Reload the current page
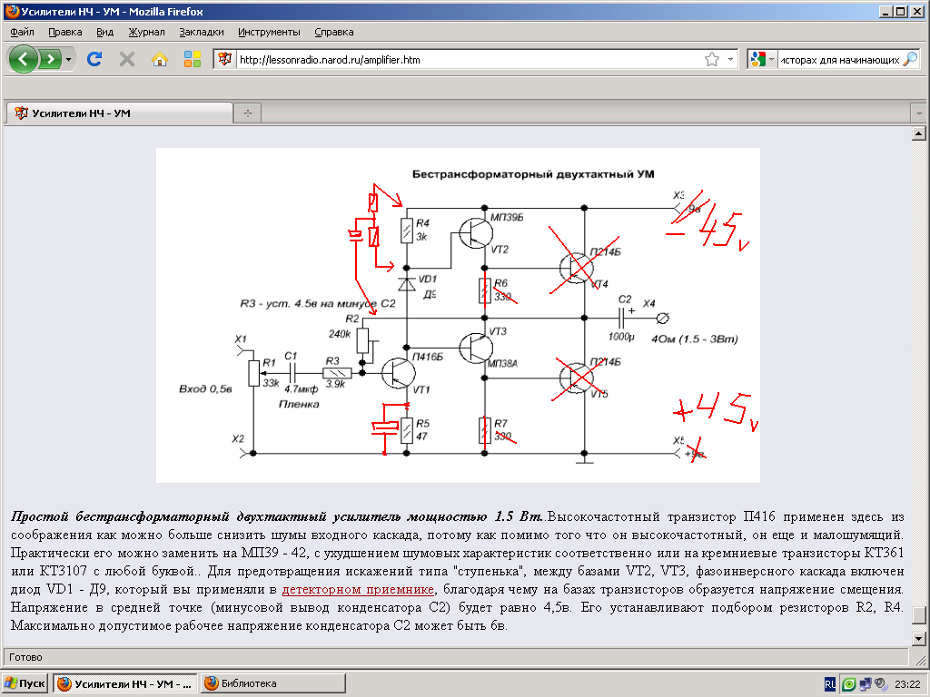 (94, 60)
